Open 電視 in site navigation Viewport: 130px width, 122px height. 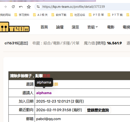(x=126, y=27)
